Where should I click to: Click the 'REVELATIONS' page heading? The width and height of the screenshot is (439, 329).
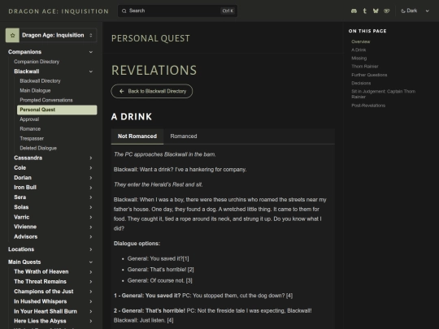point(154,70)
